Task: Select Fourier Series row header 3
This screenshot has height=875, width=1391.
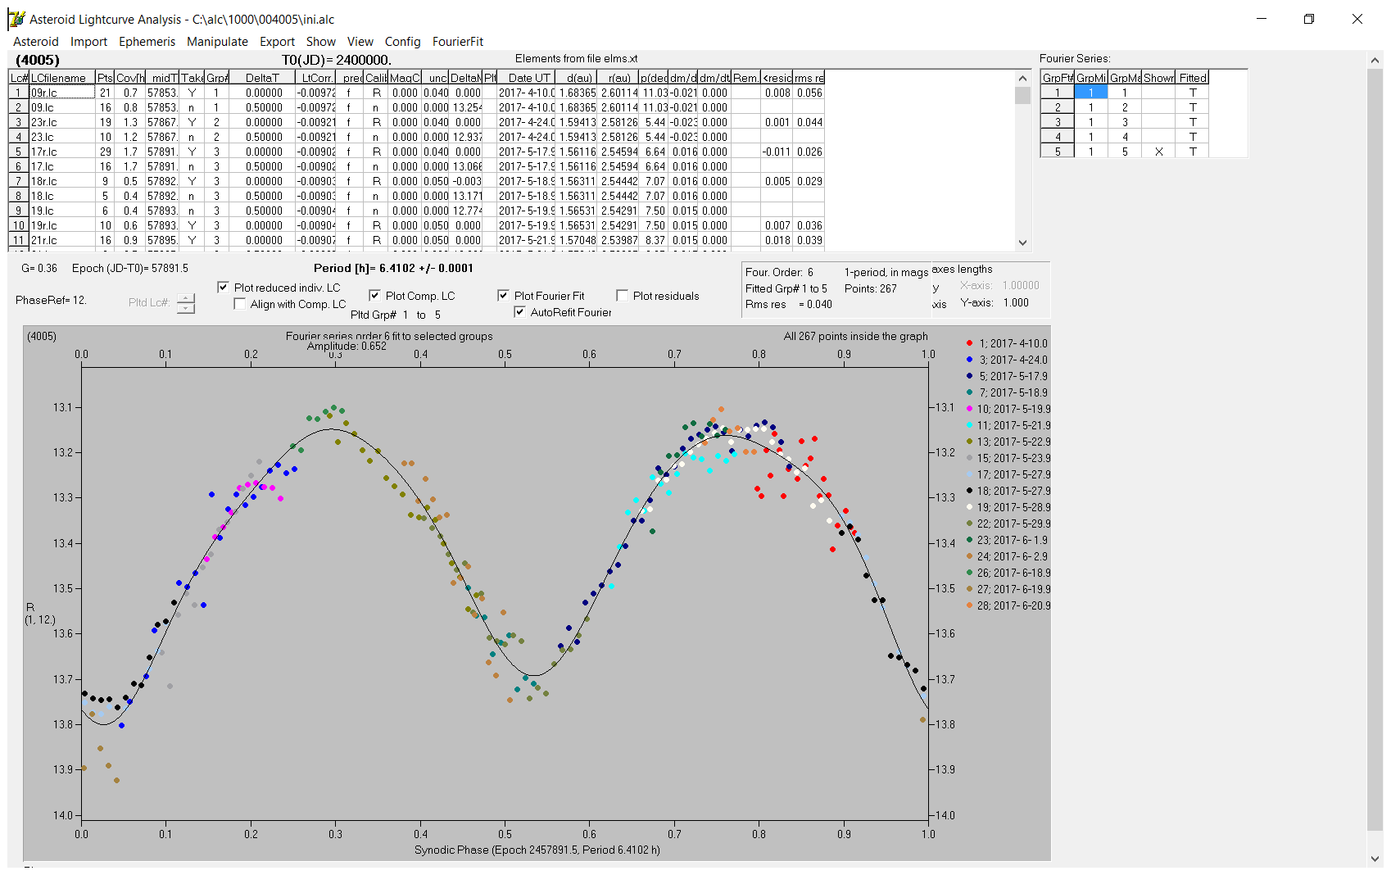Action: pyautogui.click(x=1058, y=122)
